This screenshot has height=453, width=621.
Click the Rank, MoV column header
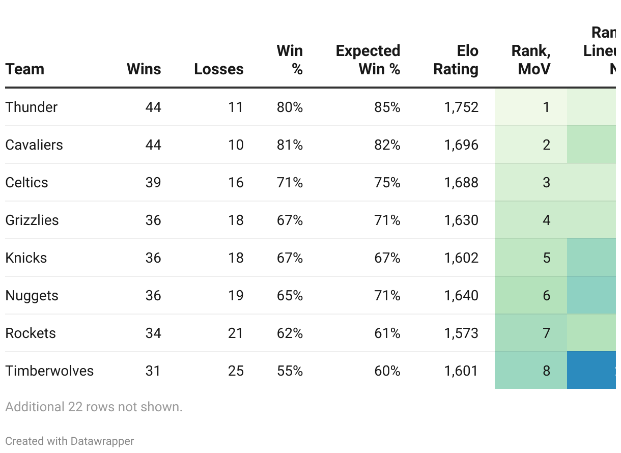(x=531, y=60)
